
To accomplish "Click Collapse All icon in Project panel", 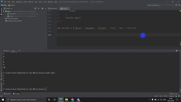I will (x=38, y=8).
